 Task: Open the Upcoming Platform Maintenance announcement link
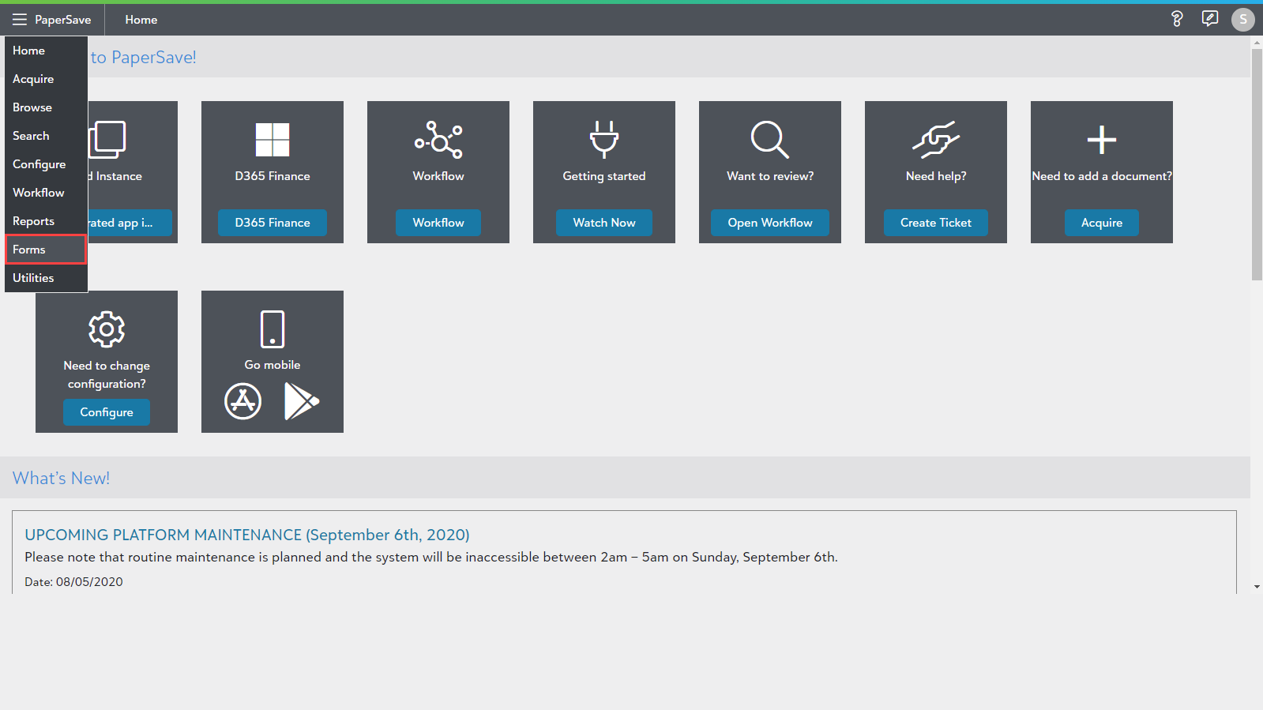click(x=247, y=535)
